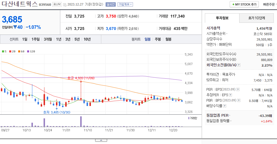Image resolution: width=277 pixels, height=144 pixels.
Task: Click the 09/27 date axis label
Action: (x=5, y=130)
